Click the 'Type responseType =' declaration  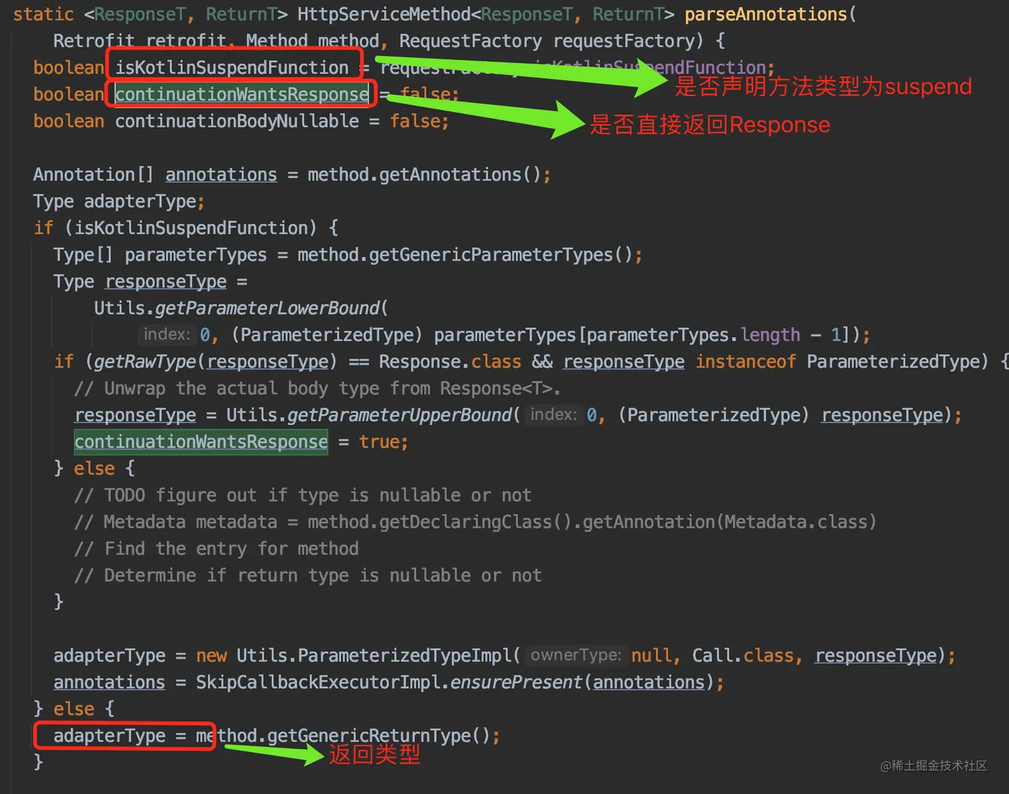(x=150, y=281)
